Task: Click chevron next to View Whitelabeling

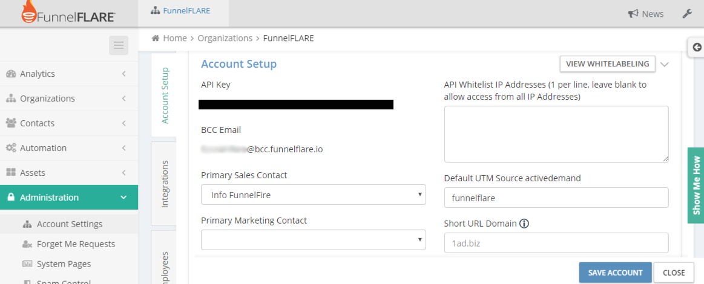Action: (665, 64)
